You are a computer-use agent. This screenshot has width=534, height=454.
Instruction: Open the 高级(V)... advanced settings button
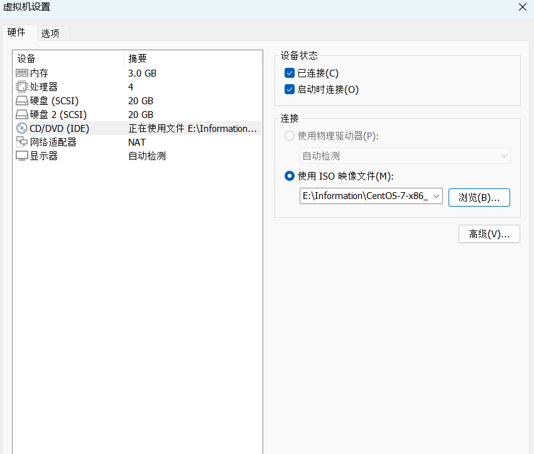[489, 234]
